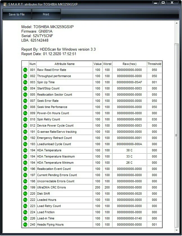
Task: Click green status icon for Seek Error Rate
Action: [x=25, y=101]
